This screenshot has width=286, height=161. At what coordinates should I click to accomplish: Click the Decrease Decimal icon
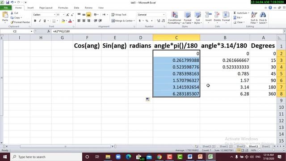pyautogui.click(x=163, y=21)
